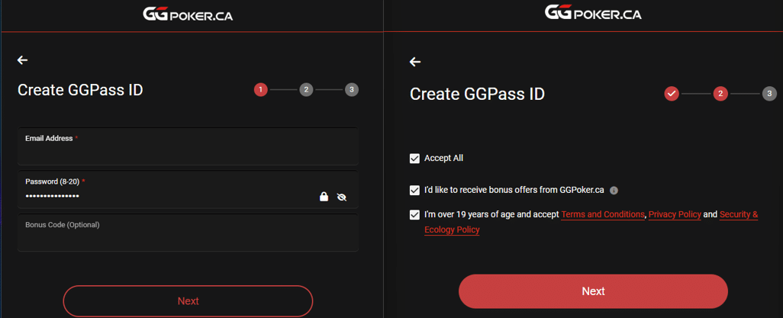
Task: Open Privacy Policy link
Action: pos(675,214)
